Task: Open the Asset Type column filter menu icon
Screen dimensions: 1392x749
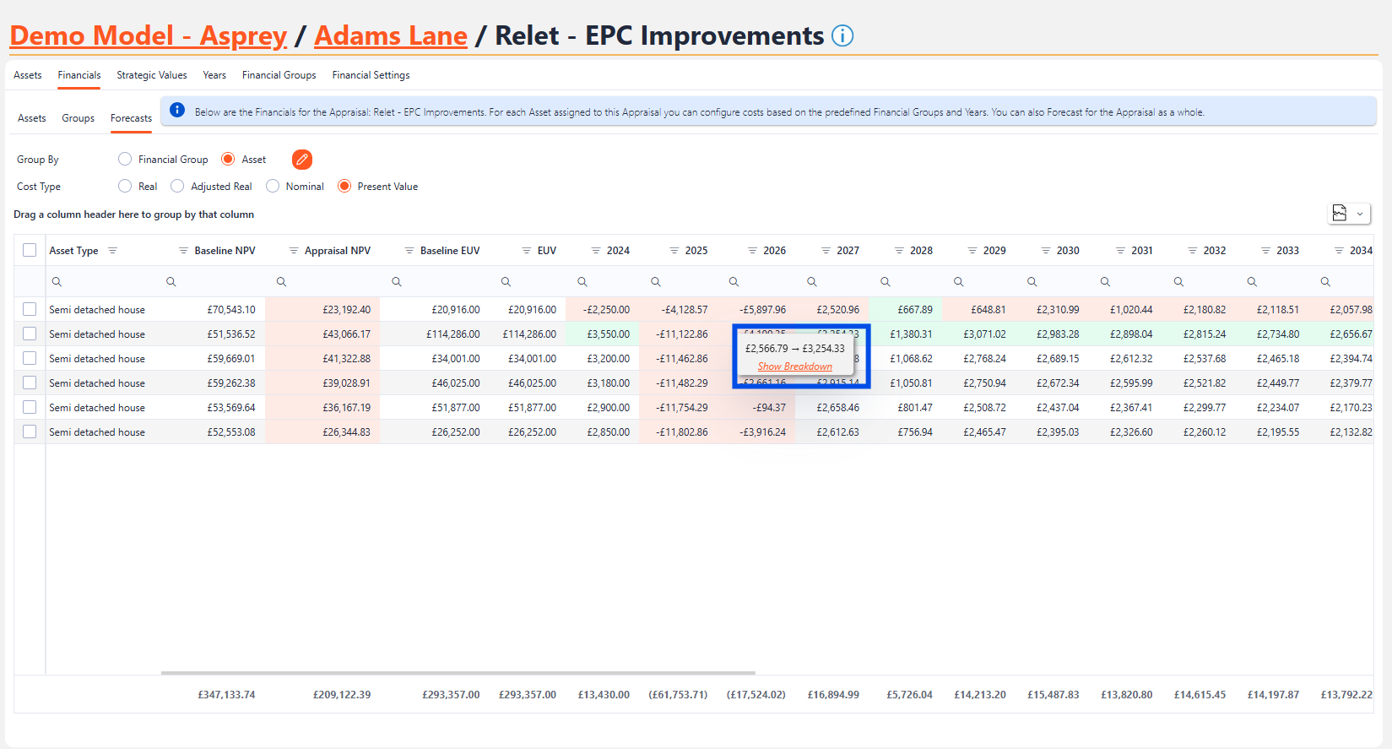Action: [x=112, y=251]
